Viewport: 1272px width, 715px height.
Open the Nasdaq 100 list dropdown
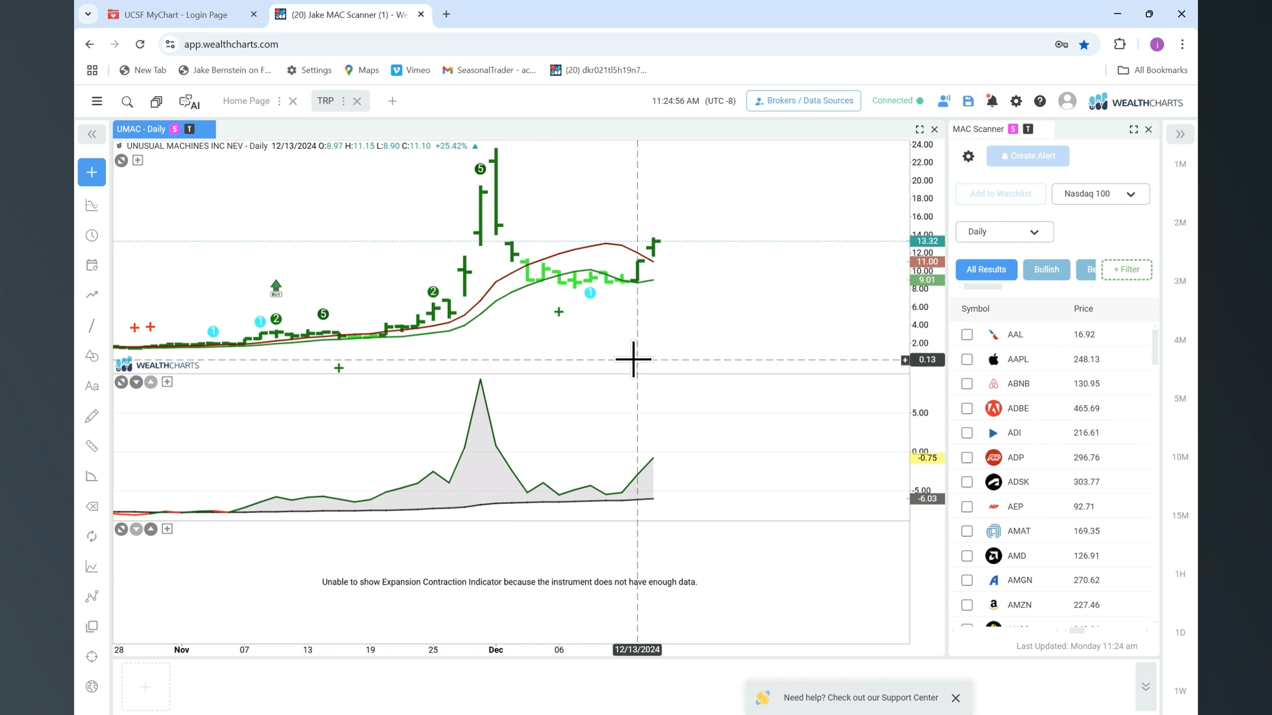(1100, 194)
